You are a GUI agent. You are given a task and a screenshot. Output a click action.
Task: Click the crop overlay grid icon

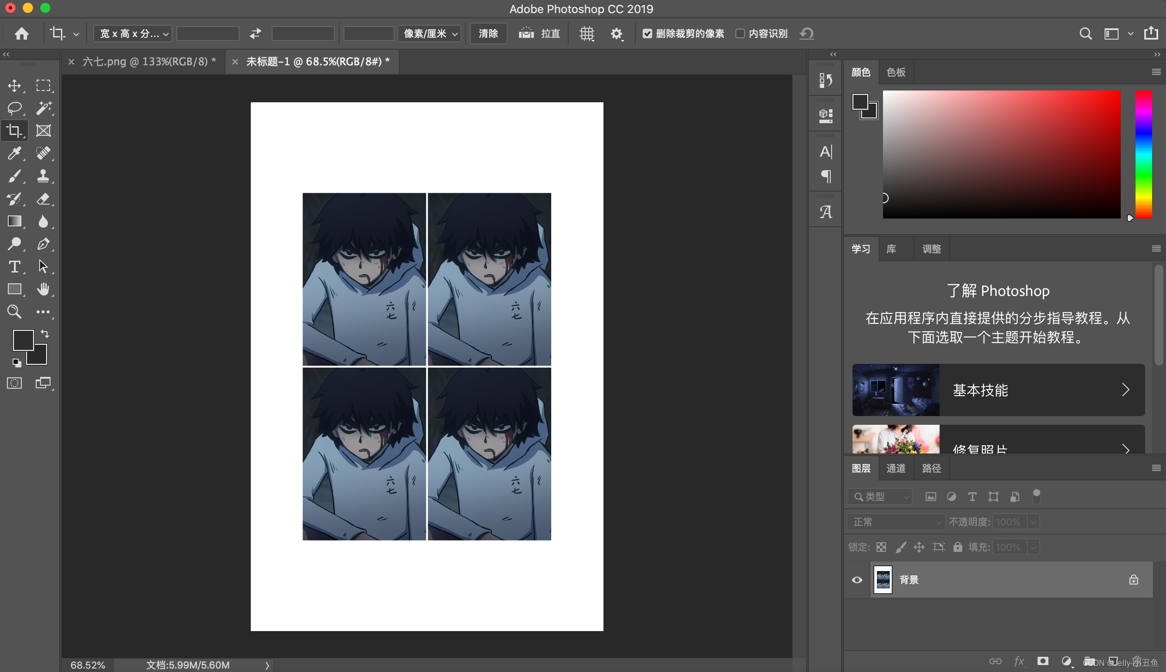click(x=586, y=34)
